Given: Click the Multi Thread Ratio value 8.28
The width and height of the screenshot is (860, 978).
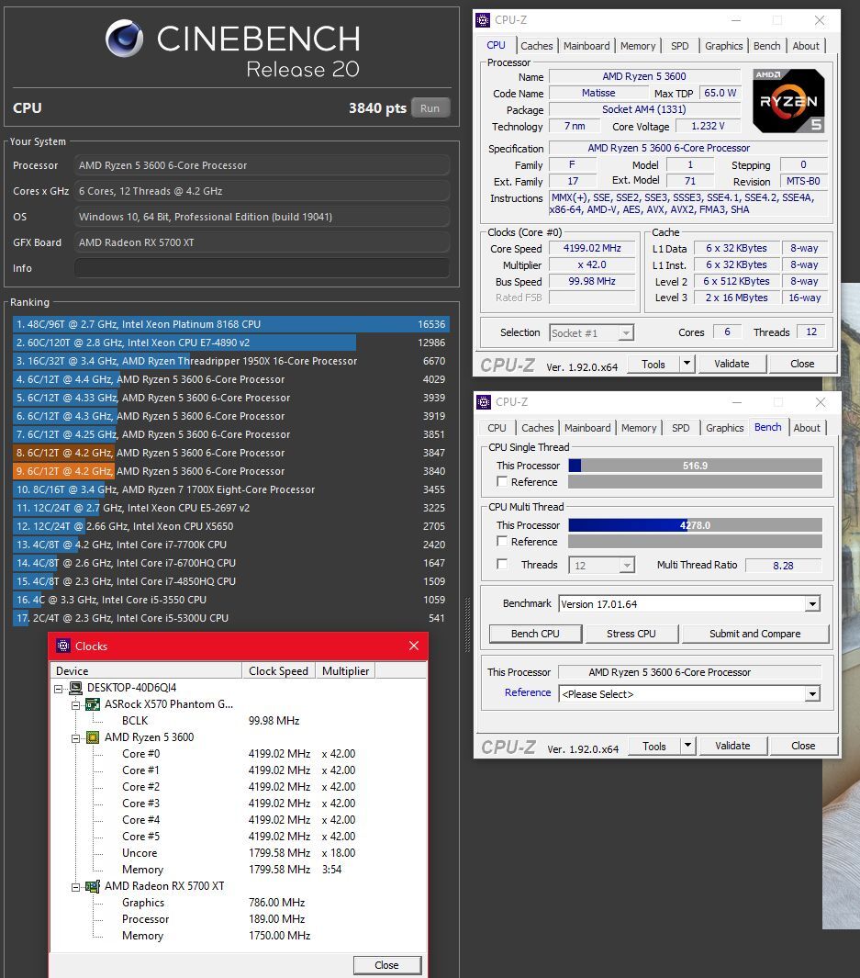Looking at the screenshot, I should pos(783,566).
